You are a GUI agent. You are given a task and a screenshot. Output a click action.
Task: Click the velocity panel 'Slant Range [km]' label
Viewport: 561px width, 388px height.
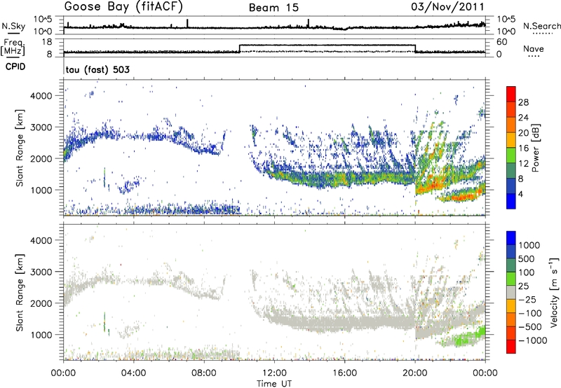(20, 292)
